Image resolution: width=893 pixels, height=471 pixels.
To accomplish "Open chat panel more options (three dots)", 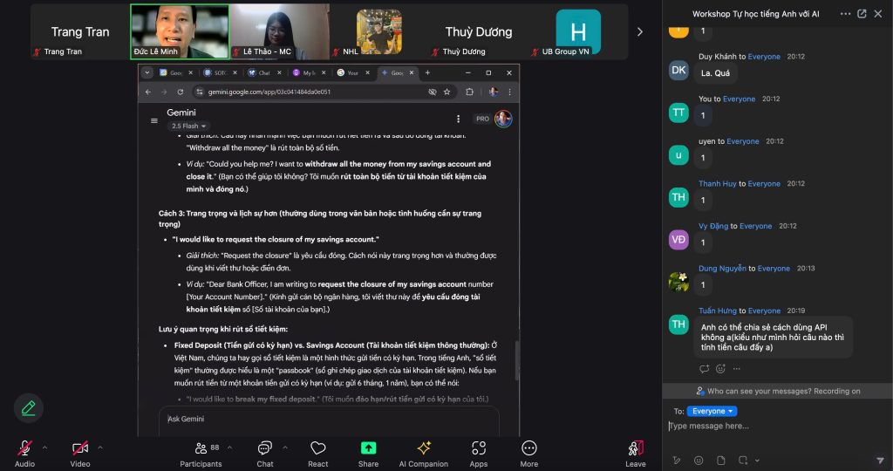I will 845,14.
